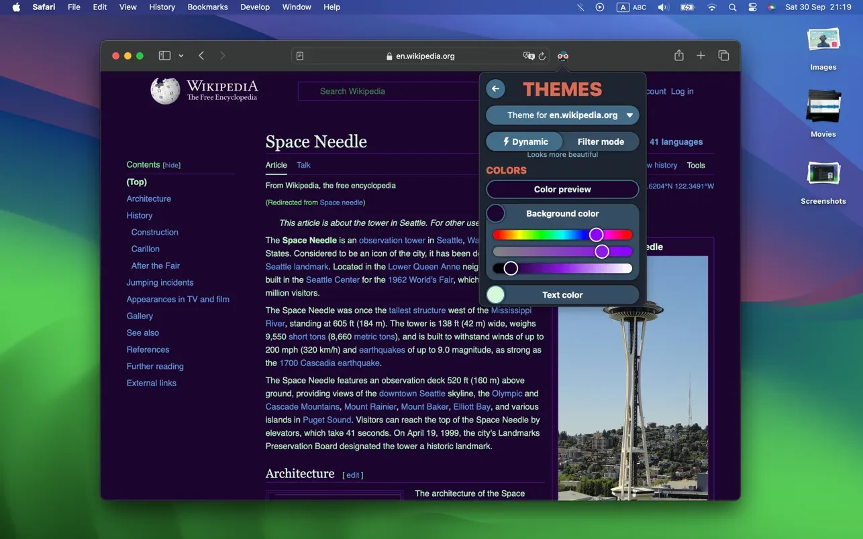Click the Share icon in Safari toolbar
Viewport: 863px width, 539px height.
pyautogui.click(x=679, y=56)
